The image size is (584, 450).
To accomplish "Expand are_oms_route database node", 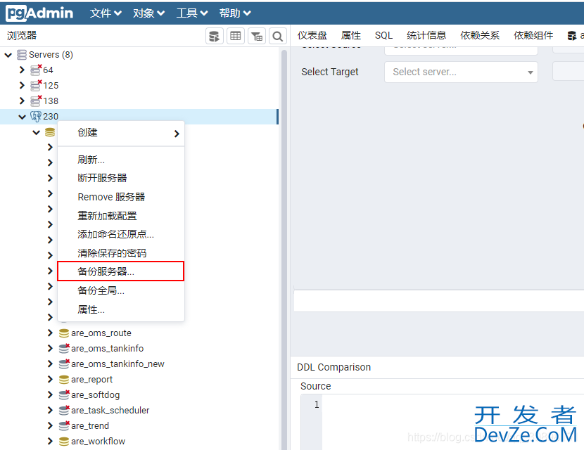I will (50, 333).
